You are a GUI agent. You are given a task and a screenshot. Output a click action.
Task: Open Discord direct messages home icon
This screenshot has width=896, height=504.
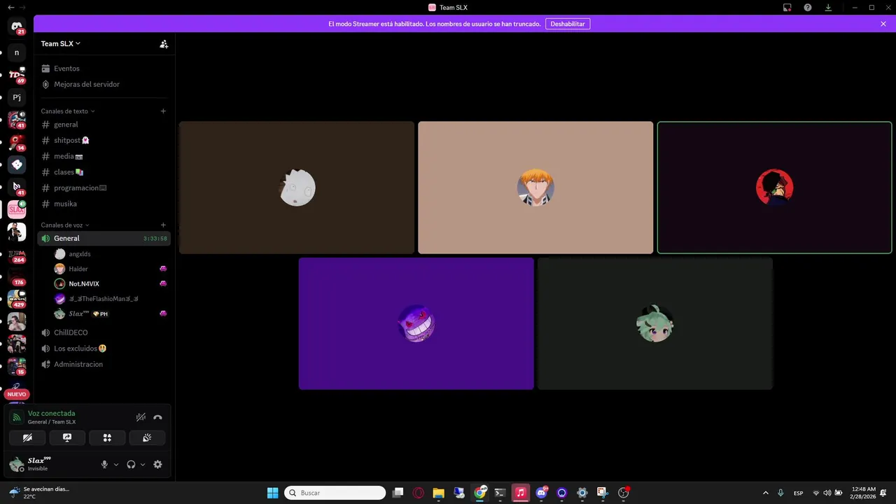(x=17, y=27)
